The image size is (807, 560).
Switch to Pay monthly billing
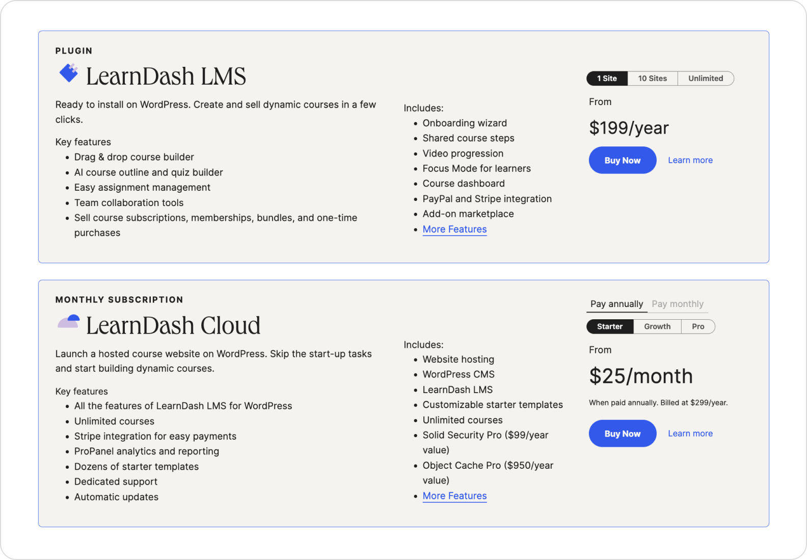678,304
